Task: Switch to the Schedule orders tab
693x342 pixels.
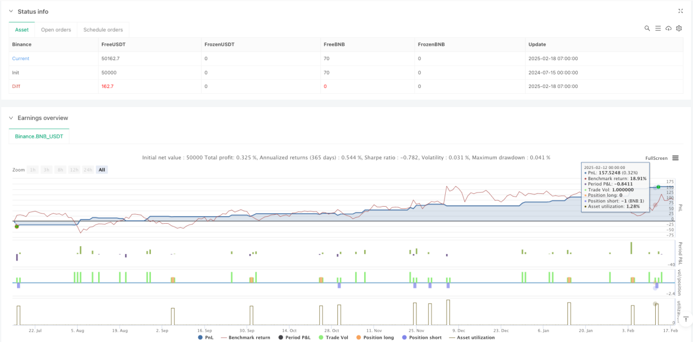Action: point(103,30)
